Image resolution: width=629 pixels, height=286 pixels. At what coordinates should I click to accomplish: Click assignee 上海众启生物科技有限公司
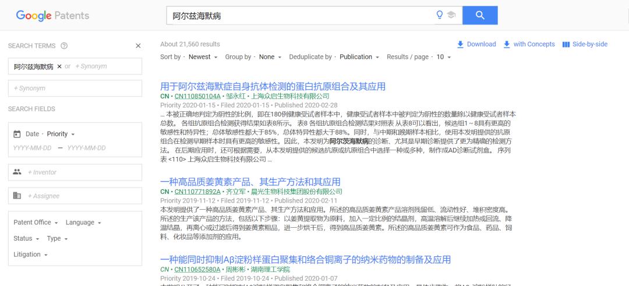pyautogui.click(x=290, y=96)
